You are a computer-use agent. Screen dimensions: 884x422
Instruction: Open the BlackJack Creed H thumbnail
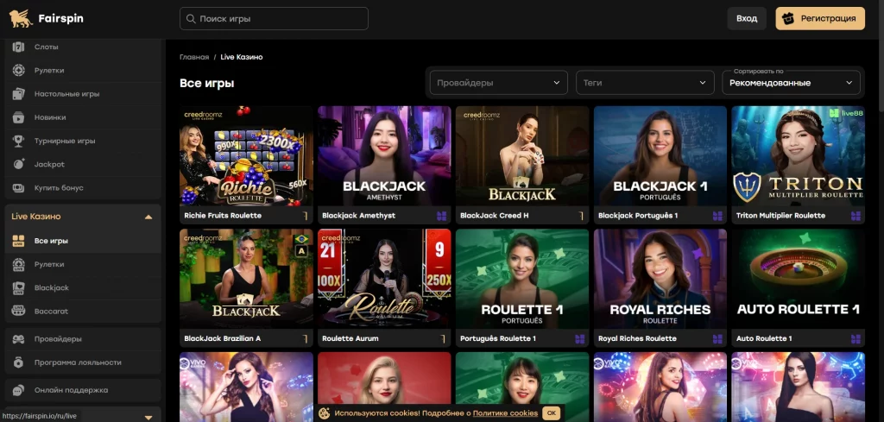point(522,156)
